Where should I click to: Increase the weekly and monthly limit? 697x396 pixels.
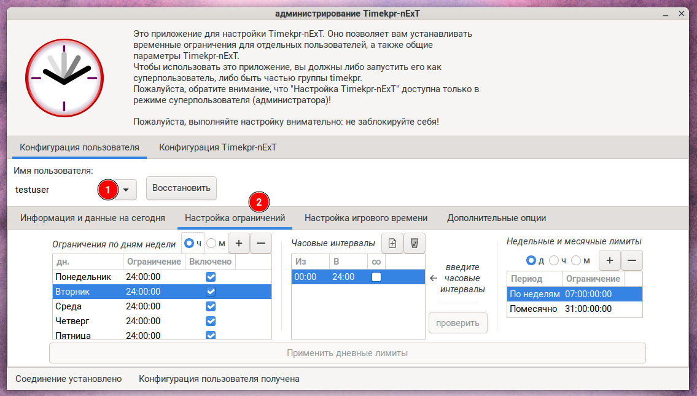(x=610, y=260)
